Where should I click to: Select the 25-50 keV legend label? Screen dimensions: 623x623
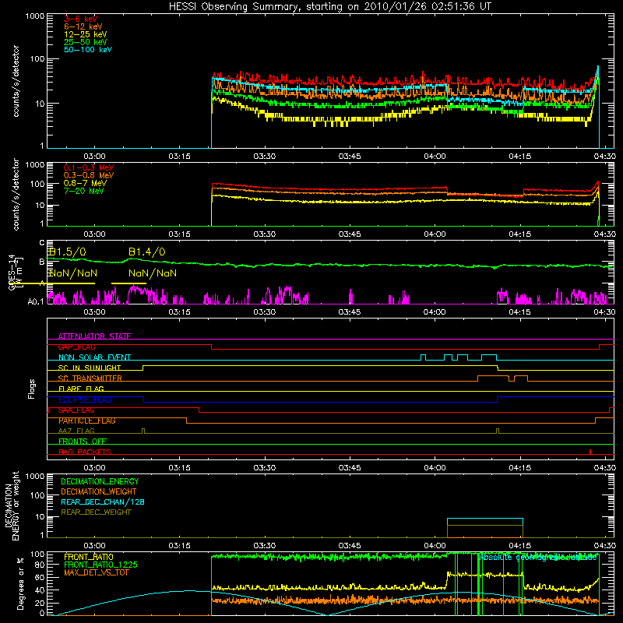[86, 42]
